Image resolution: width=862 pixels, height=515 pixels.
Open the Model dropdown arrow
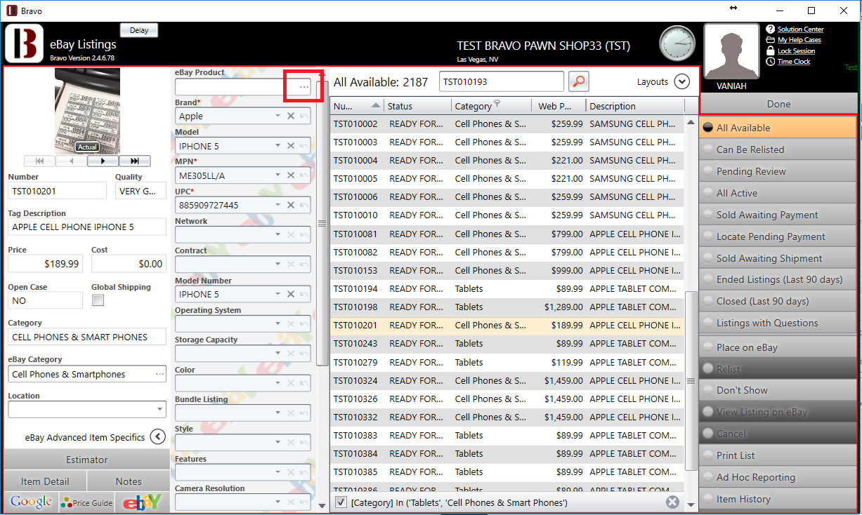click(278, 146)
